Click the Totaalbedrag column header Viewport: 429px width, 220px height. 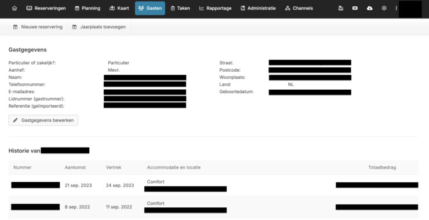(x=382, y=167)
